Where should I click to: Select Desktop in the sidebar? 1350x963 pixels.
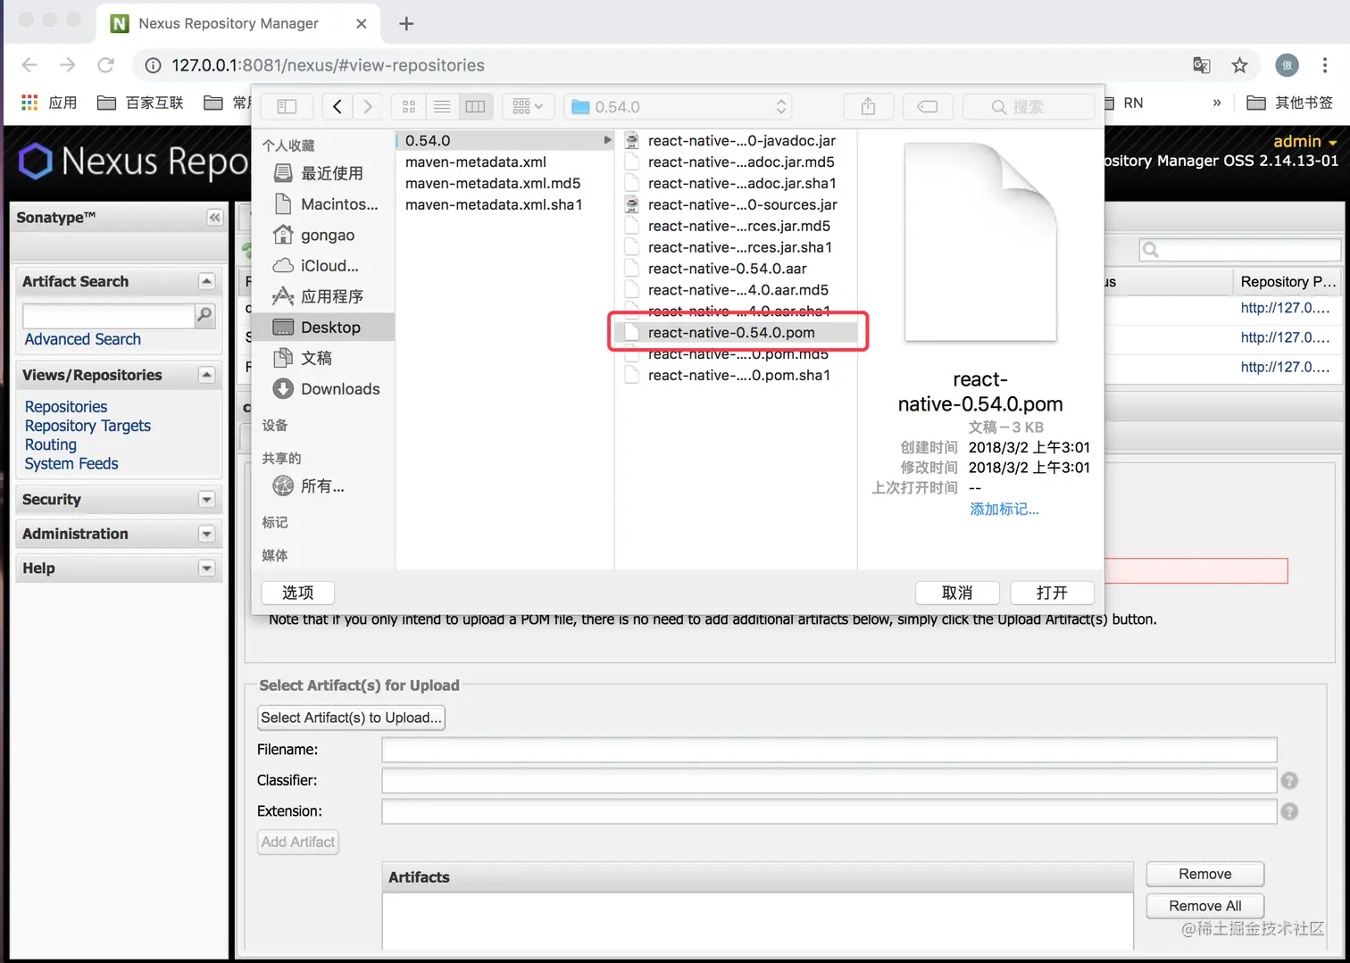(323, 328)
